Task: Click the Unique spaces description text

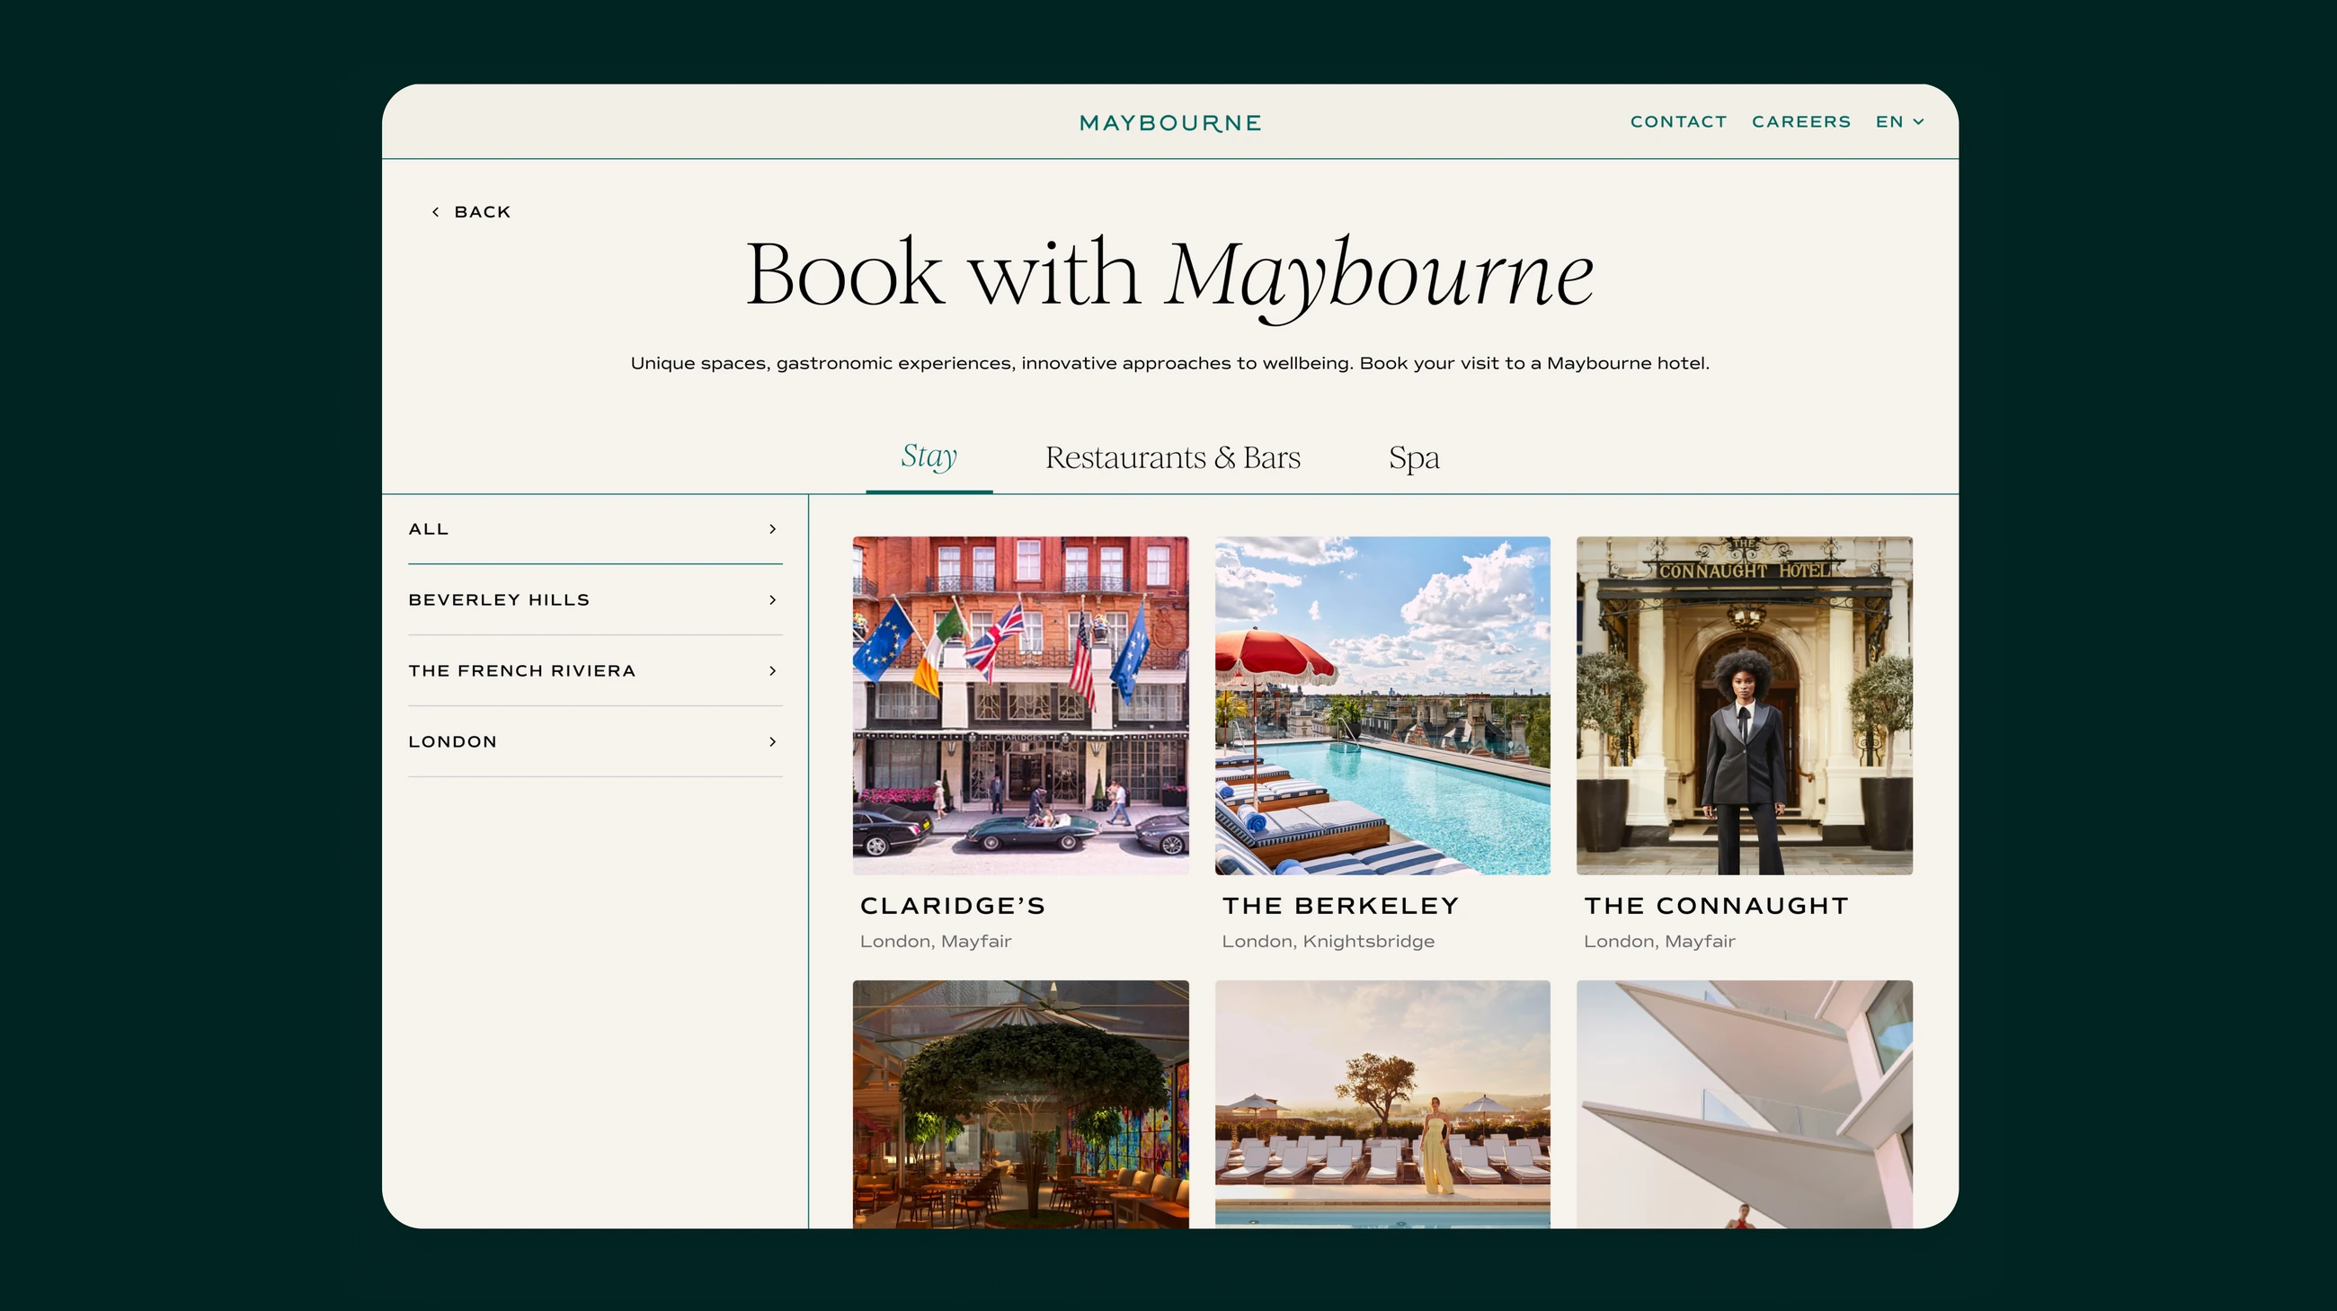Action: [1169, 364]
